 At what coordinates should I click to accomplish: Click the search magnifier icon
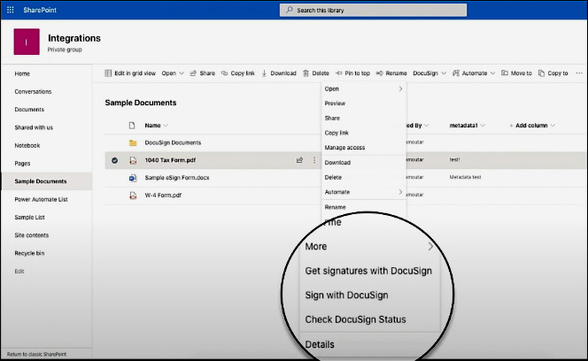coord(289,10)
